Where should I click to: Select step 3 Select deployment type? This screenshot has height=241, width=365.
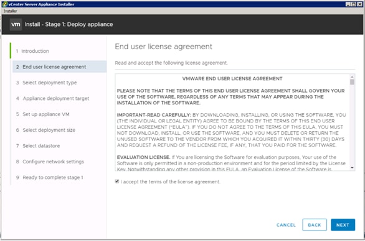point(46,83)
